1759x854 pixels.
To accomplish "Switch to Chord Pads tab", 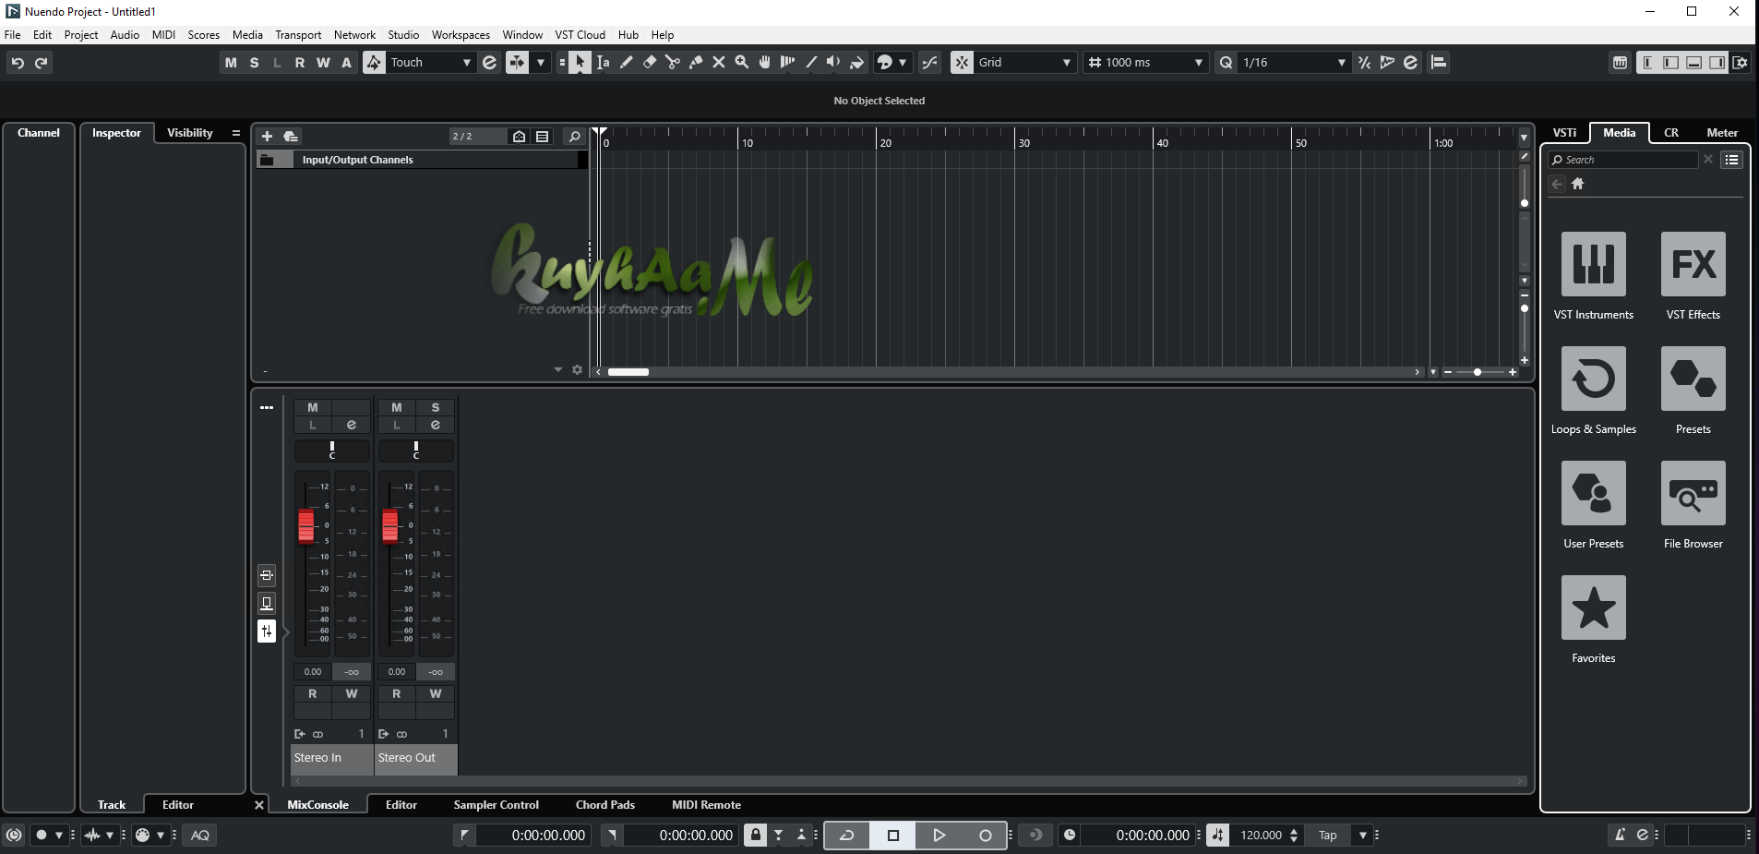I will click(x=605, y=805).
